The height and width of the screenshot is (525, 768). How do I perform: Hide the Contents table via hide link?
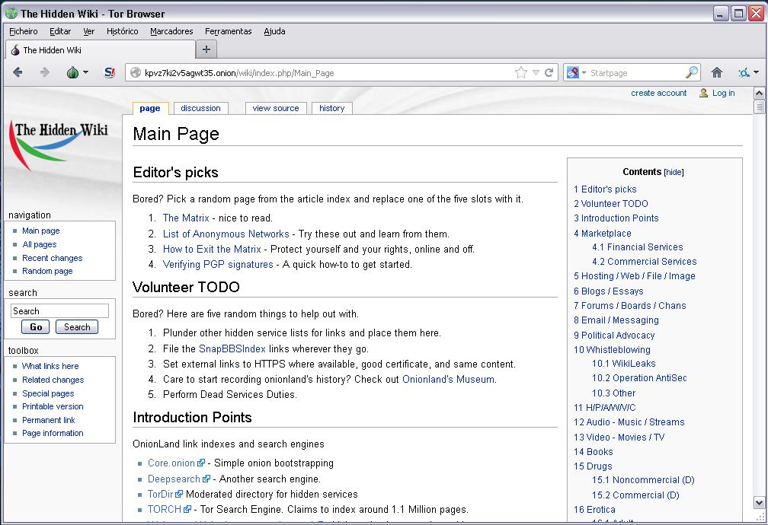pyautogui.click(x=674, y=172)
